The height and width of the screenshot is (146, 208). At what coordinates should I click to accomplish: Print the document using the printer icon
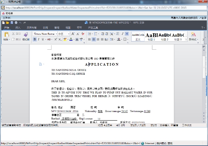(x=16, y=23)
